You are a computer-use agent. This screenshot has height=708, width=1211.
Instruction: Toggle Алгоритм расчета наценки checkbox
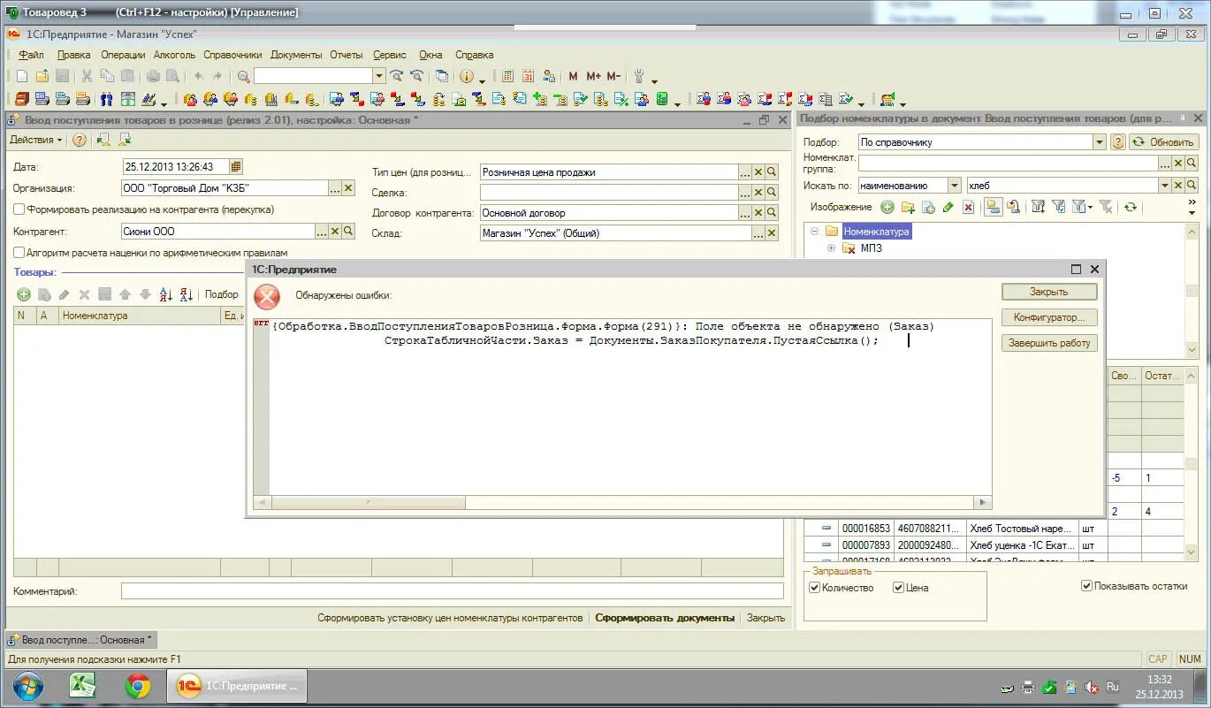point(19,253)
